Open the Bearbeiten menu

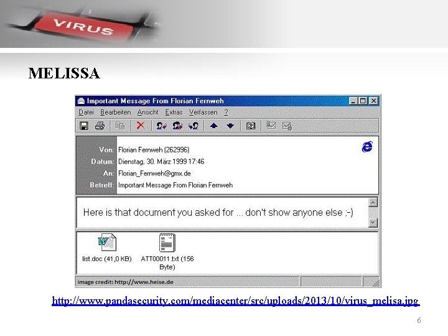pyautogui.click(x=116, y=112)
